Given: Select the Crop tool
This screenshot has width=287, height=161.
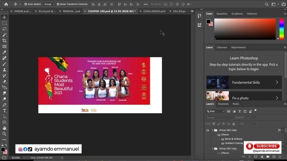Looking at the screenshot, I should click(4, 41).
